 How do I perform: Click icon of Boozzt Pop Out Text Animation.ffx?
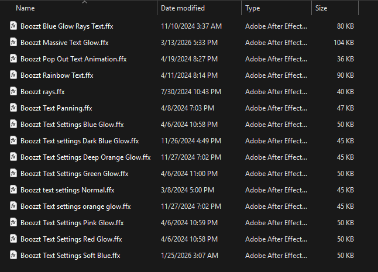tap(13, 58)
